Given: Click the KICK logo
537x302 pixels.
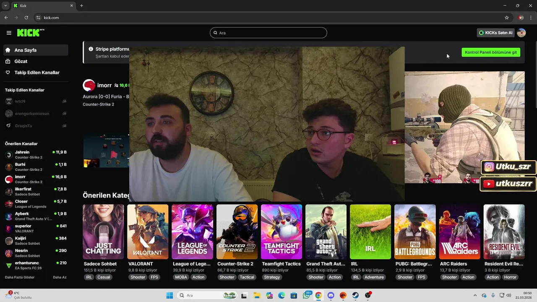Looking at the screenshot, I should tap(31, 33).
